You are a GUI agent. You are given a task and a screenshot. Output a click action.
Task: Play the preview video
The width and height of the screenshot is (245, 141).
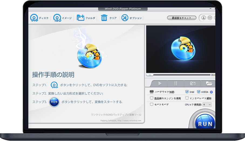[160, 84]
